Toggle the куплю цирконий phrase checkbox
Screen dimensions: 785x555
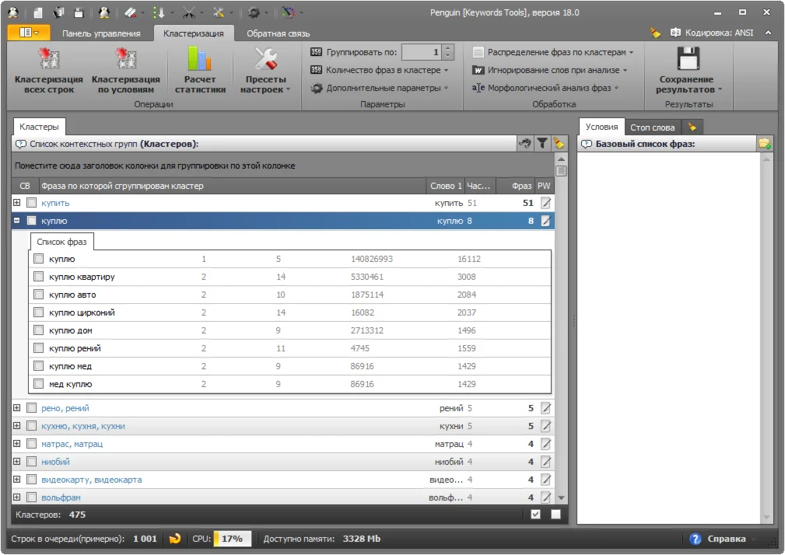tap(38, 312)
